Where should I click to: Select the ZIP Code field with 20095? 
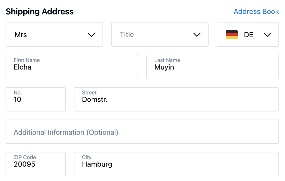[35, 164]
